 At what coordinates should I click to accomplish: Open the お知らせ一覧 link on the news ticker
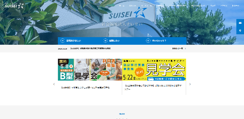click(178, 49)
